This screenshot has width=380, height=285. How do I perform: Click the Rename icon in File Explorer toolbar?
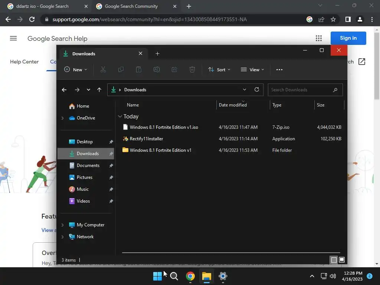pyautogui.click(x=157, y=69)
